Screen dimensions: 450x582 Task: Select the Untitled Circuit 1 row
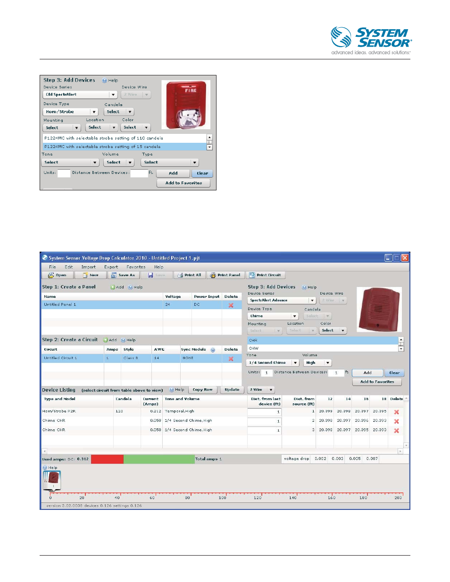(x=142, y=358)
